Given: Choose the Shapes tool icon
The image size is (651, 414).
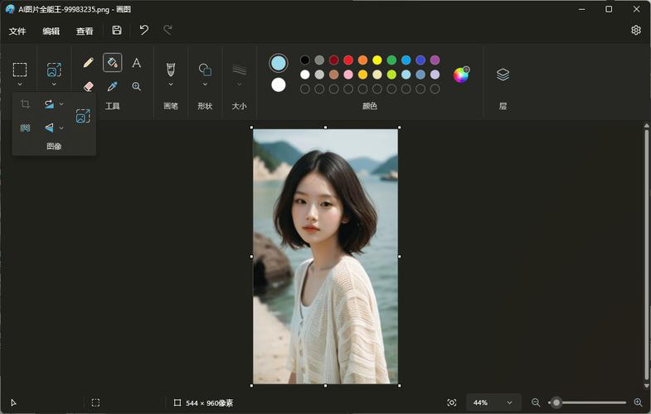Looking at the screenshot, I should tap(205, 70).
